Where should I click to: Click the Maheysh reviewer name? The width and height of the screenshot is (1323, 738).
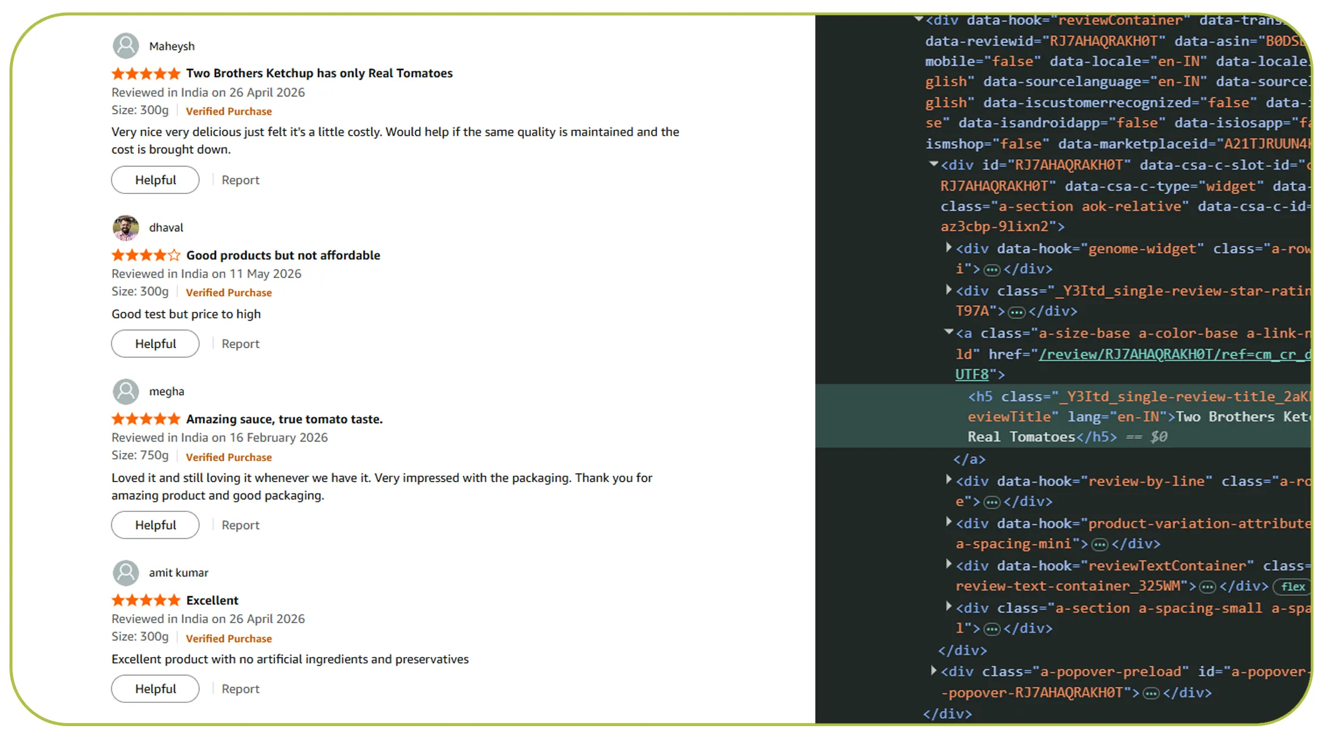pyautogui.click(x=172, y=46)
